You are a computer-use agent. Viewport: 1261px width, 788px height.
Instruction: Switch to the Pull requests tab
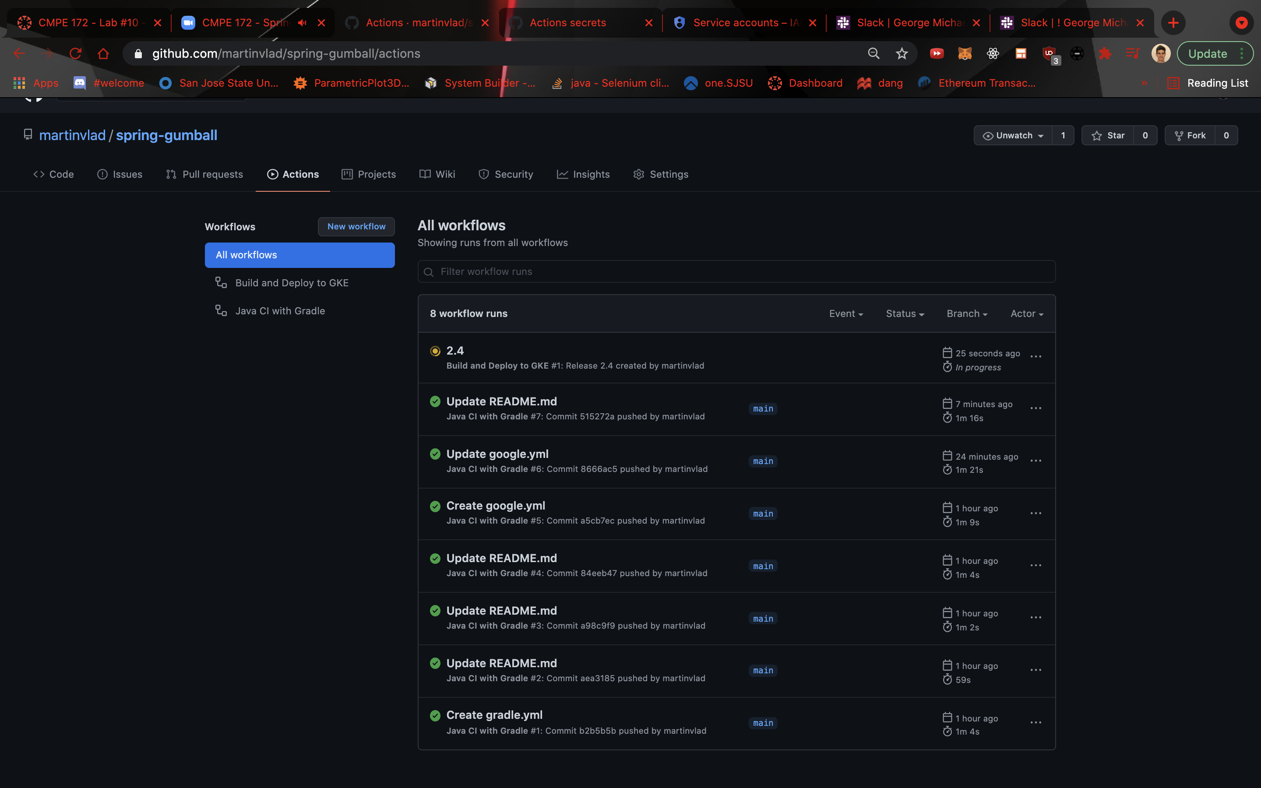click(204, 174)
